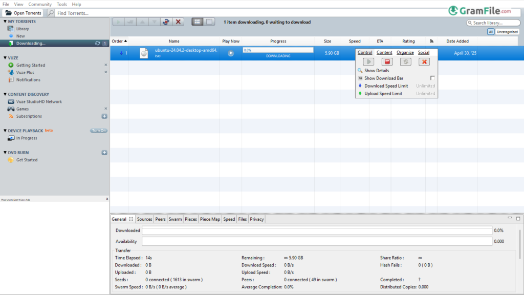Open the Games sidebar entry

(x=23, y=109)
